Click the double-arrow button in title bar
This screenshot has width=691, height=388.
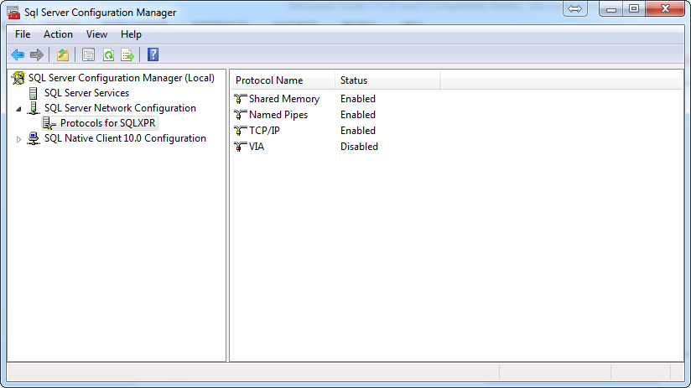coord(574,9)
